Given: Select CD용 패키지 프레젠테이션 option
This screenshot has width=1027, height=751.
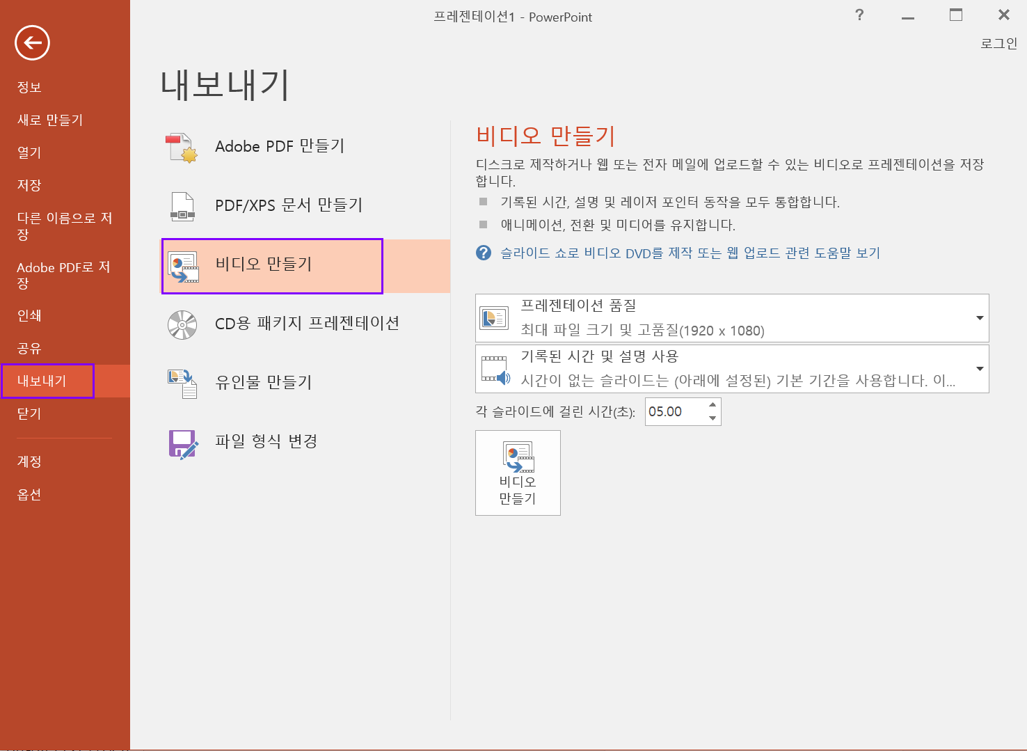Looking at the screenshot, I should 306,325.
